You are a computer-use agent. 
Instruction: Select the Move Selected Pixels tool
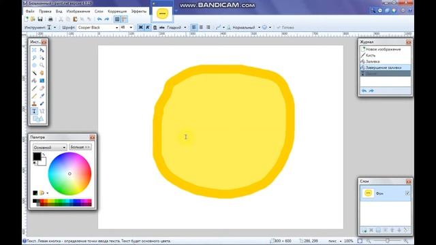point(42,50)
